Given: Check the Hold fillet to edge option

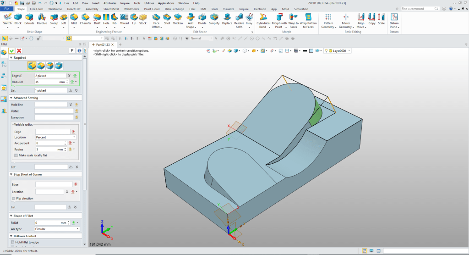Looking at the screenshot, I should click(x=13, y=242).
